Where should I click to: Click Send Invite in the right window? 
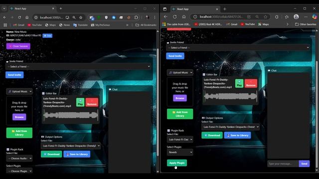point(175,56)
